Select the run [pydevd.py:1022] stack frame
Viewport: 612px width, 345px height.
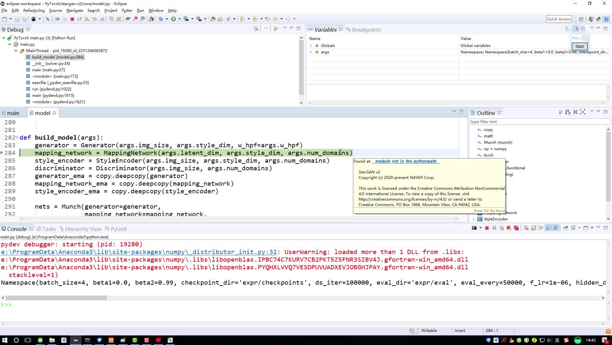coord(49,89)
